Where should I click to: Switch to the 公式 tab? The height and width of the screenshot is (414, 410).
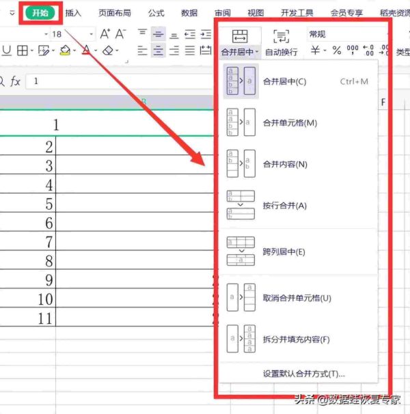click(x=156, y=13)
